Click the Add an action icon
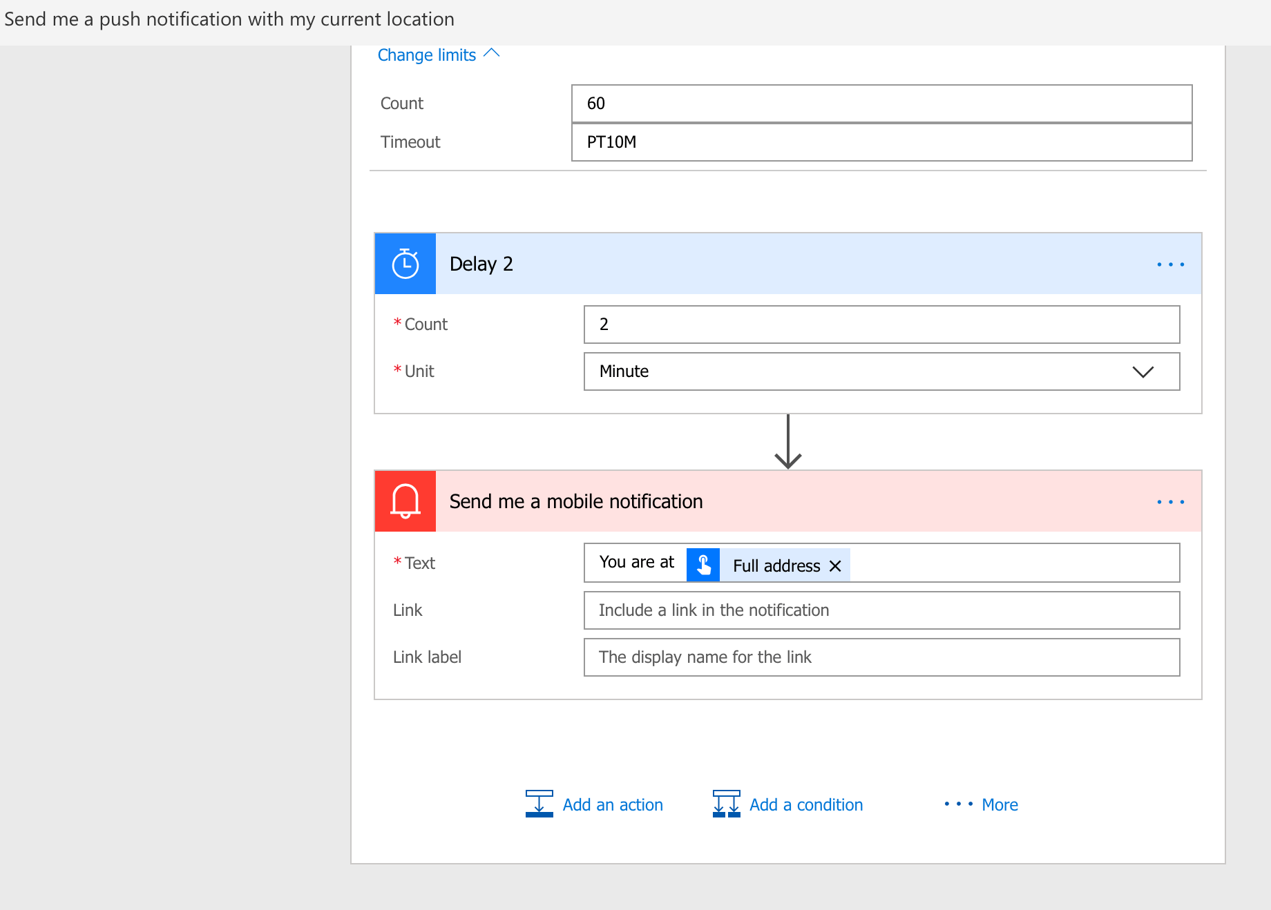The width and height of the screenshot is (1271, 910). coord(539,804)
